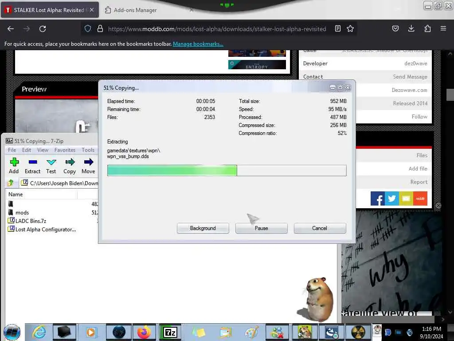
Task: Click the padlock site security icon
Action: point(100,29)
